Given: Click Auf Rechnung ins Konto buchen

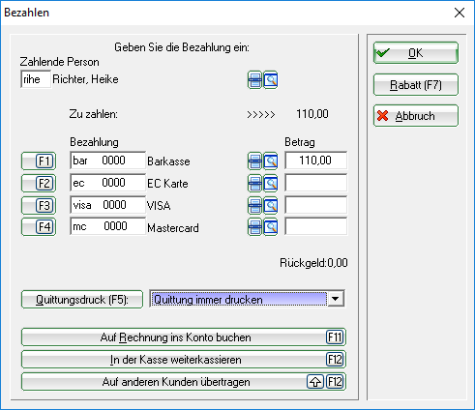Looking at the screenshot, I should click(x=184, y=337).
